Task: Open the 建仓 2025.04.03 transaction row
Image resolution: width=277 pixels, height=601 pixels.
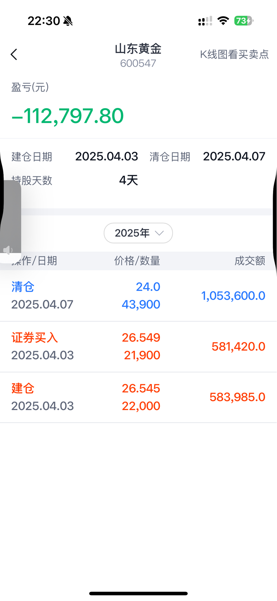Action: click(138, 397)
